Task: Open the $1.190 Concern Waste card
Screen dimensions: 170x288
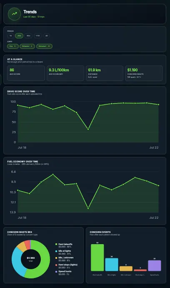Action: [144, 73]
